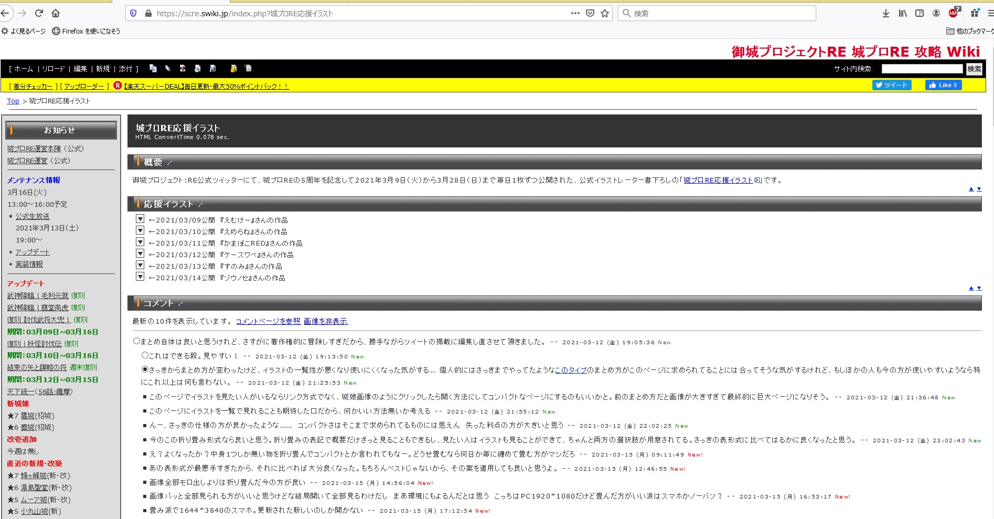
Task: Click the lock/freeze page icon in wiki toolbar
Action: click(233, 68)
